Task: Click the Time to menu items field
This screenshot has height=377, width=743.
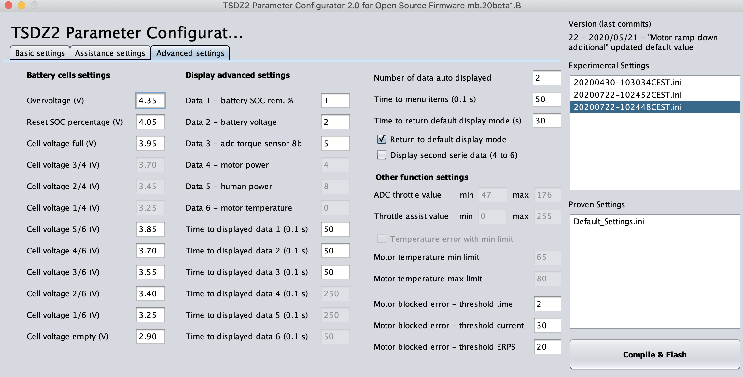Action: click(547, 99)
